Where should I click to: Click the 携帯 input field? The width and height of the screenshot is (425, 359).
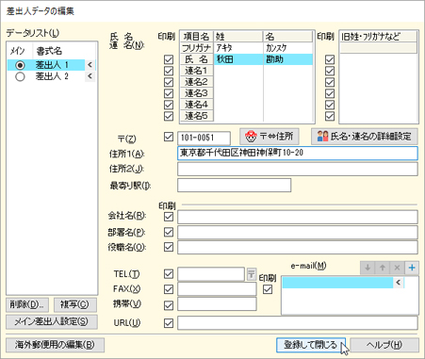[217, 304]
